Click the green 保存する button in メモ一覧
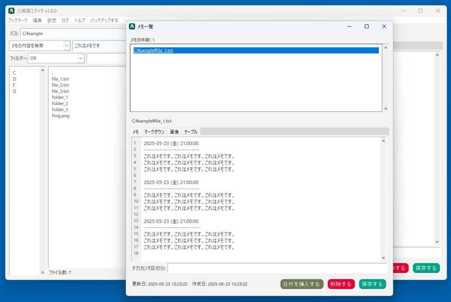 [x=372, y=284]
